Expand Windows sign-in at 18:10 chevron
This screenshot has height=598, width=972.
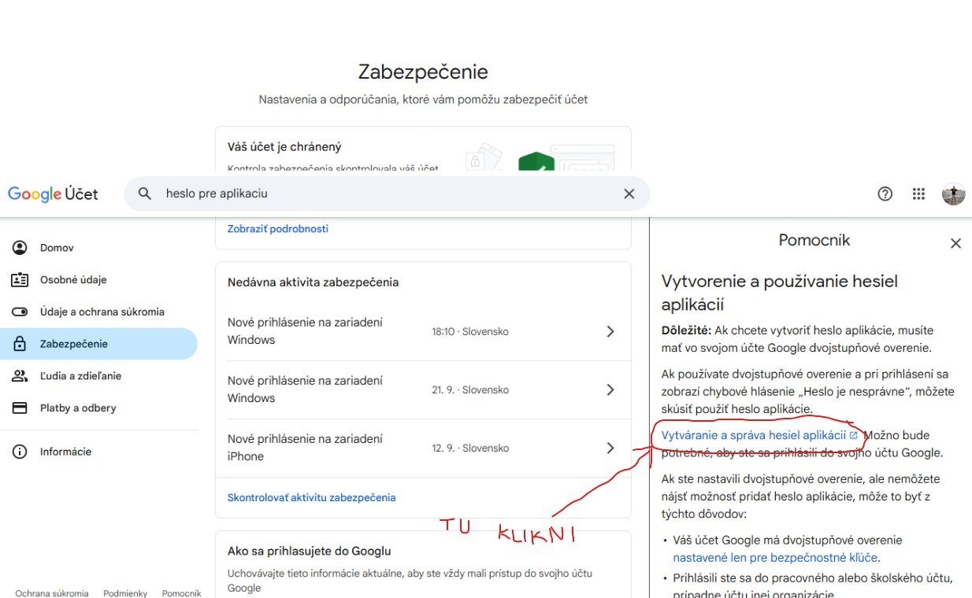[x=610, y=331]
